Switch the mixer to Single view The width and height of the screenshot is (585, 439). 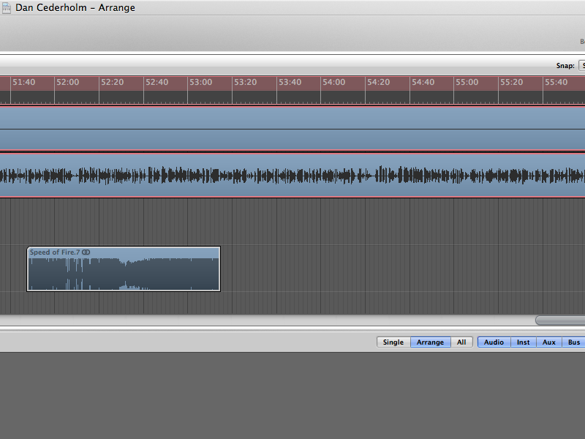click(393, 342)
